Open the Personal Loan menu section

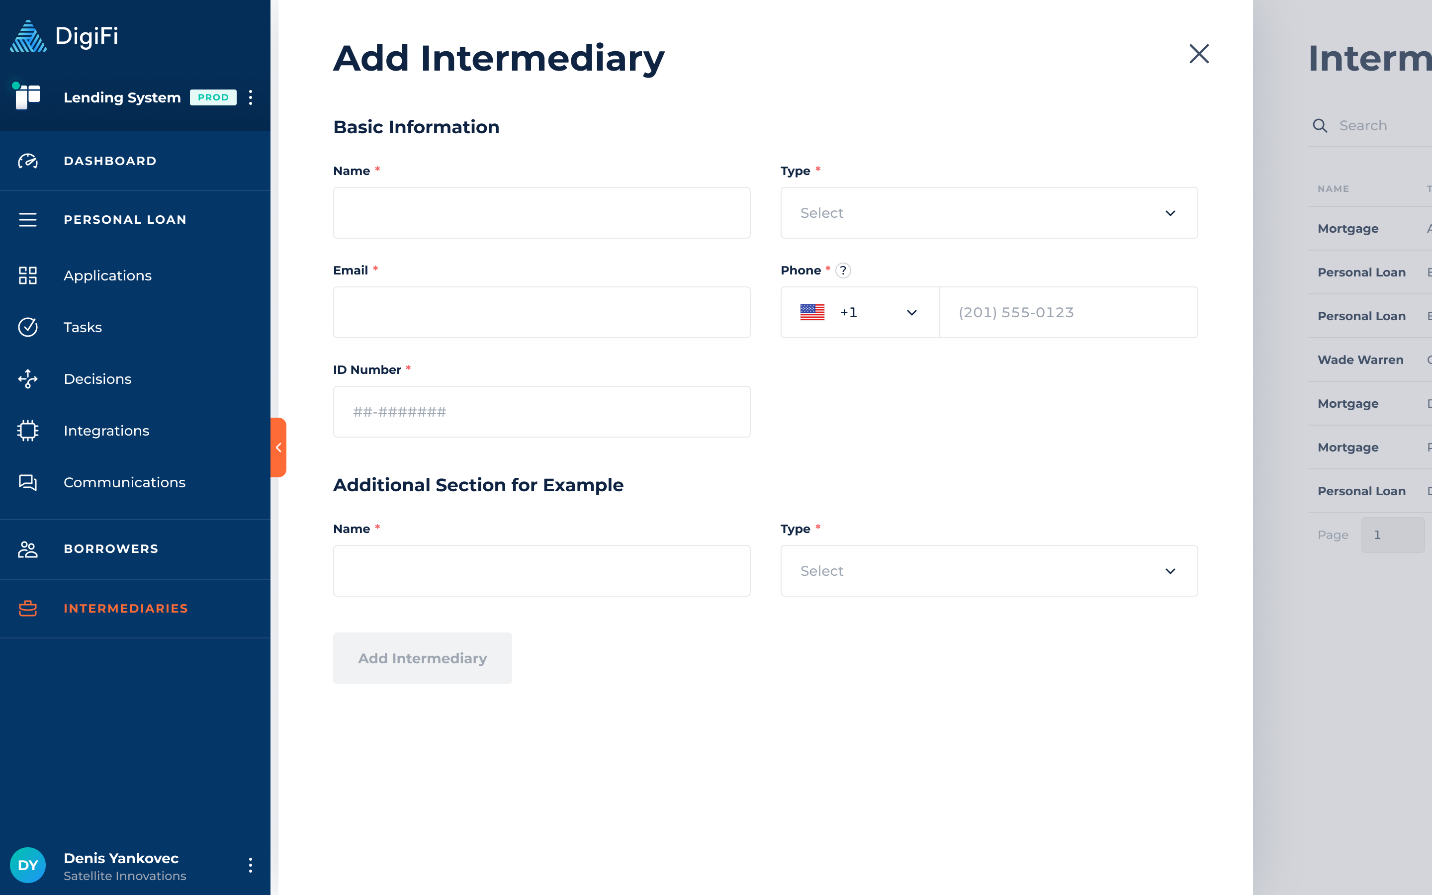click(125, 220)
